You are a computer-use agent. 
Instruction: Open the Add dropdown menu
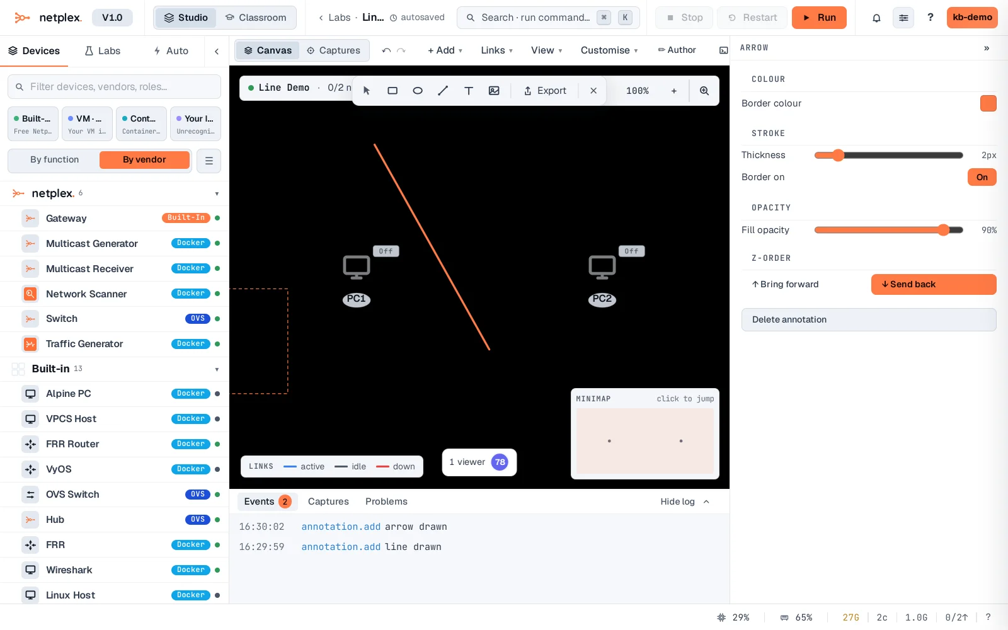point(445,50)
